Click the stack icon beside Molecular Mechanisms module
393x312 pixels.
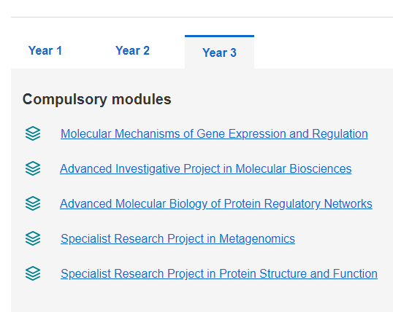[x=33, y=133]
